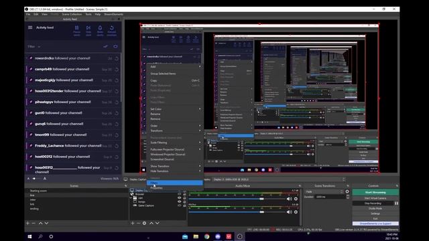
Task: Toggle the eye icon beside the Activity feed Filter
Action: [115, 46]
